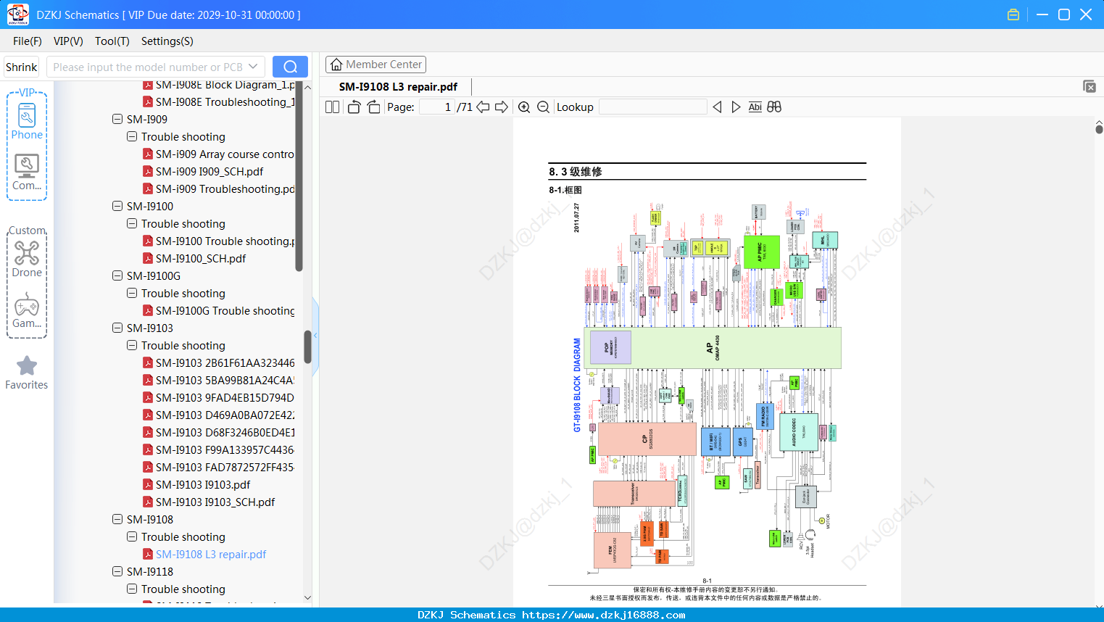Find previous lookup result
The image size is (1104, 622).
[717, 107]
